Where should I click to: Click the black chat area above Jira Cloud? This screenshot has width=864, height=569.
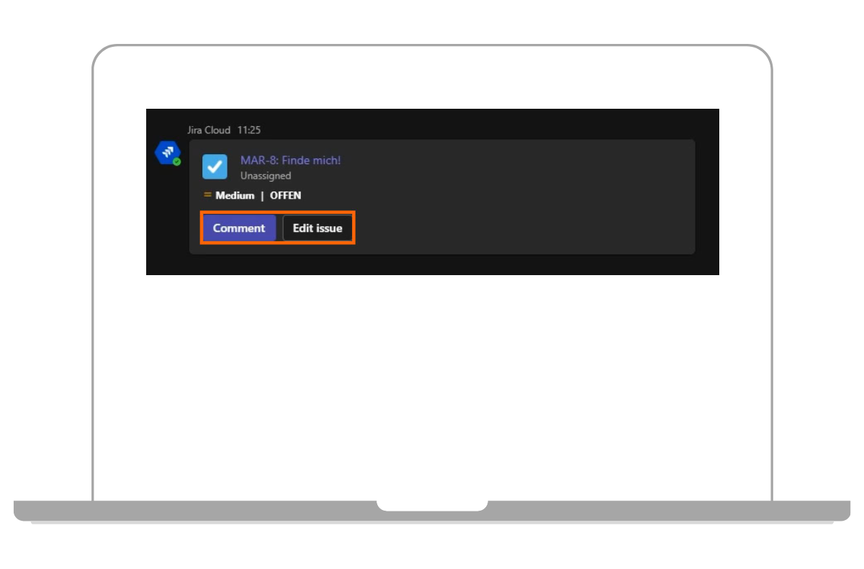click(x=432, y=116)
